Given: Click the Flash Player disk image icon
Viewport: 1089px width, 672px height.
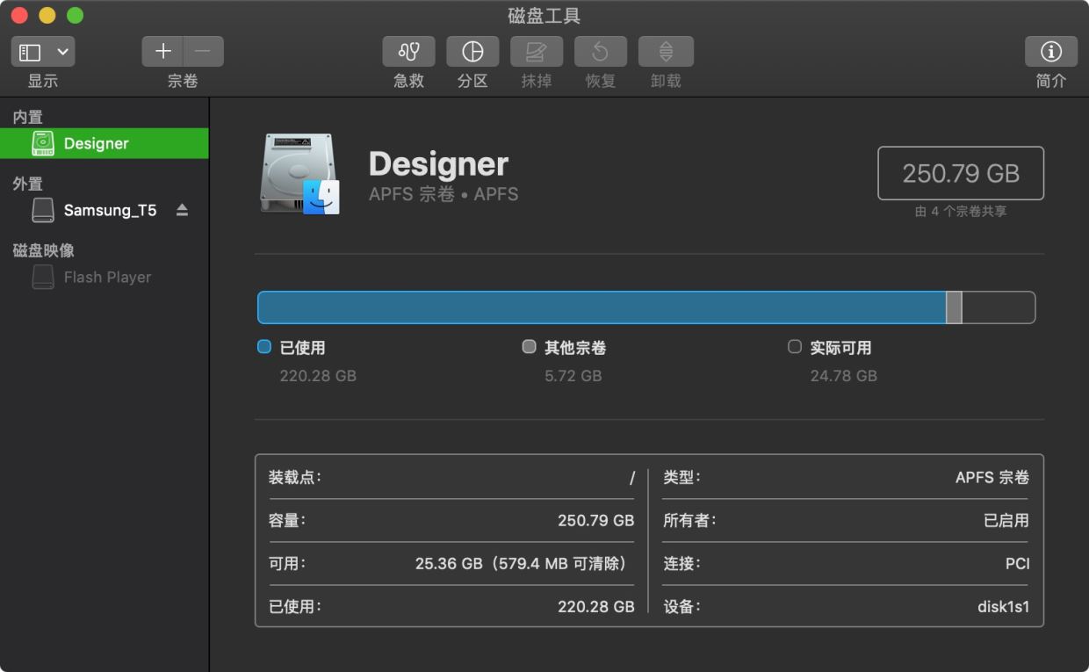Looking at the screenshot, I should point(43,277).
